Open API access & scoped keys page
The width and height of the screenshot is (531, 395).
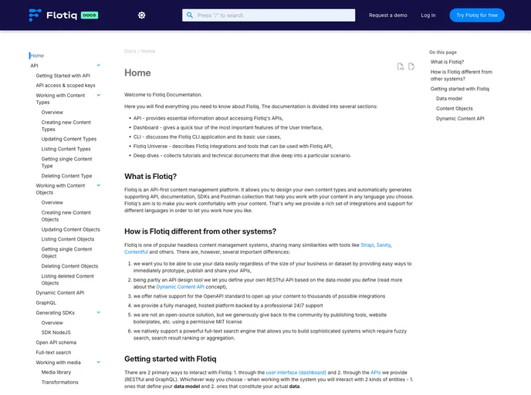(x=66, y=86)
